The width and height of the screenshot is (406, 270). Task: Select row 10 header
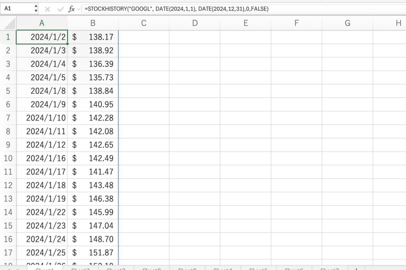[x=8, y=158]
